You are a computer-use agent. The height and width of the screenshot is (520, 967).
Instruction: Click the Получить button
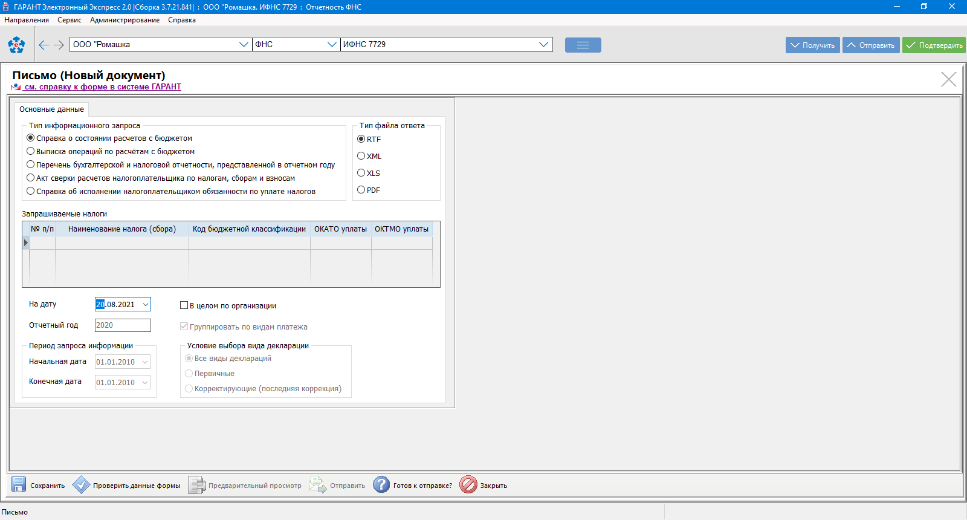point(813,45)
